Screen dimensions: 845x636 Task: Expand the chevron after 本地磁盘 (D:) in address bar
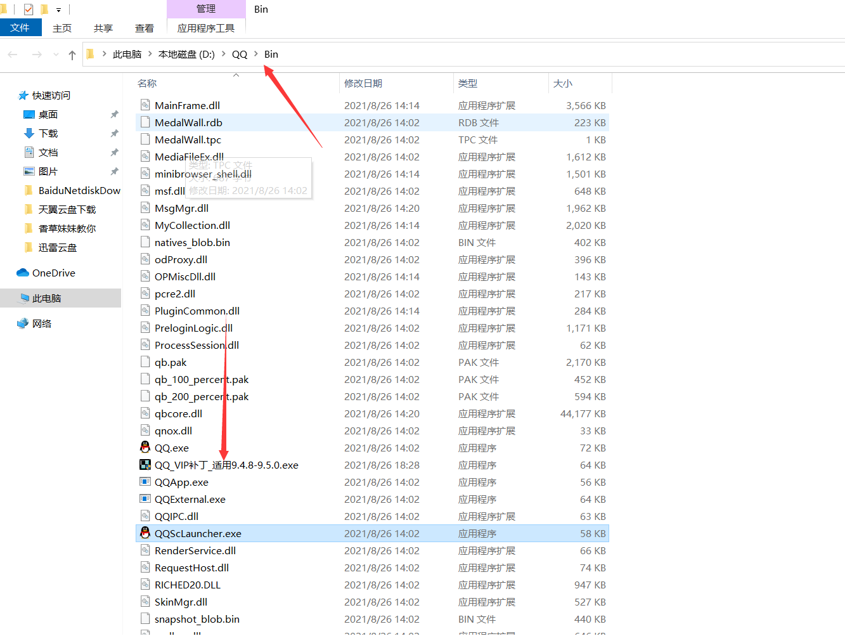[224, 54]
